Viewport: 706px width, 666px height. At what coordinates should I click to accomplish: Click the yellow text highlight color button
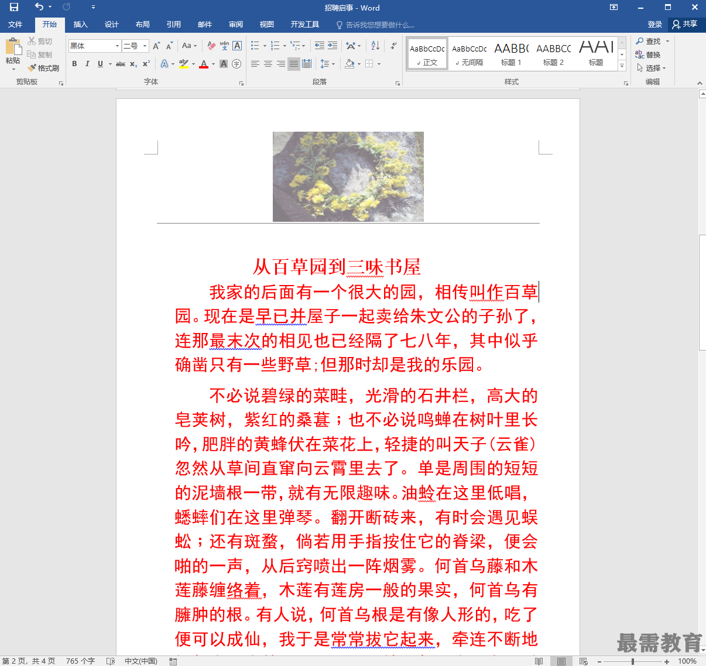184,64
